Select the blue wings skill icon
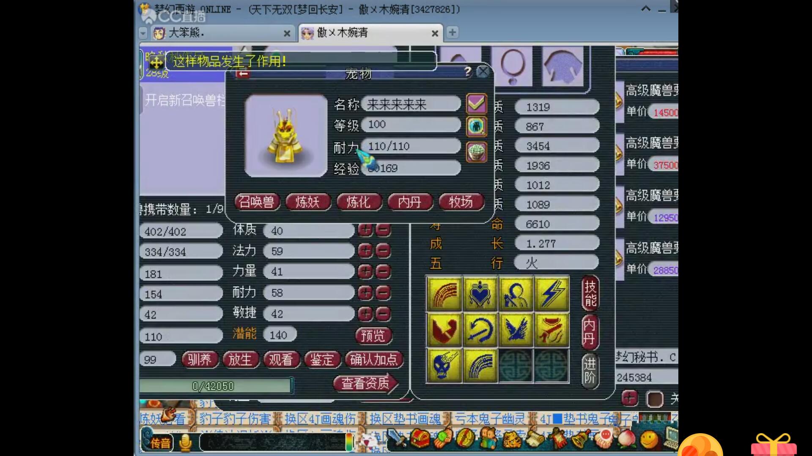812x456 pixels. [516, 330]
